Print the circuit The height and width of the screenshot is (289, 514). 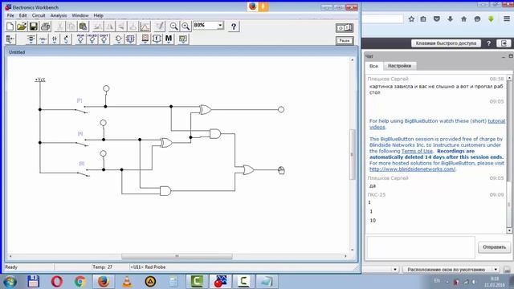45,26
